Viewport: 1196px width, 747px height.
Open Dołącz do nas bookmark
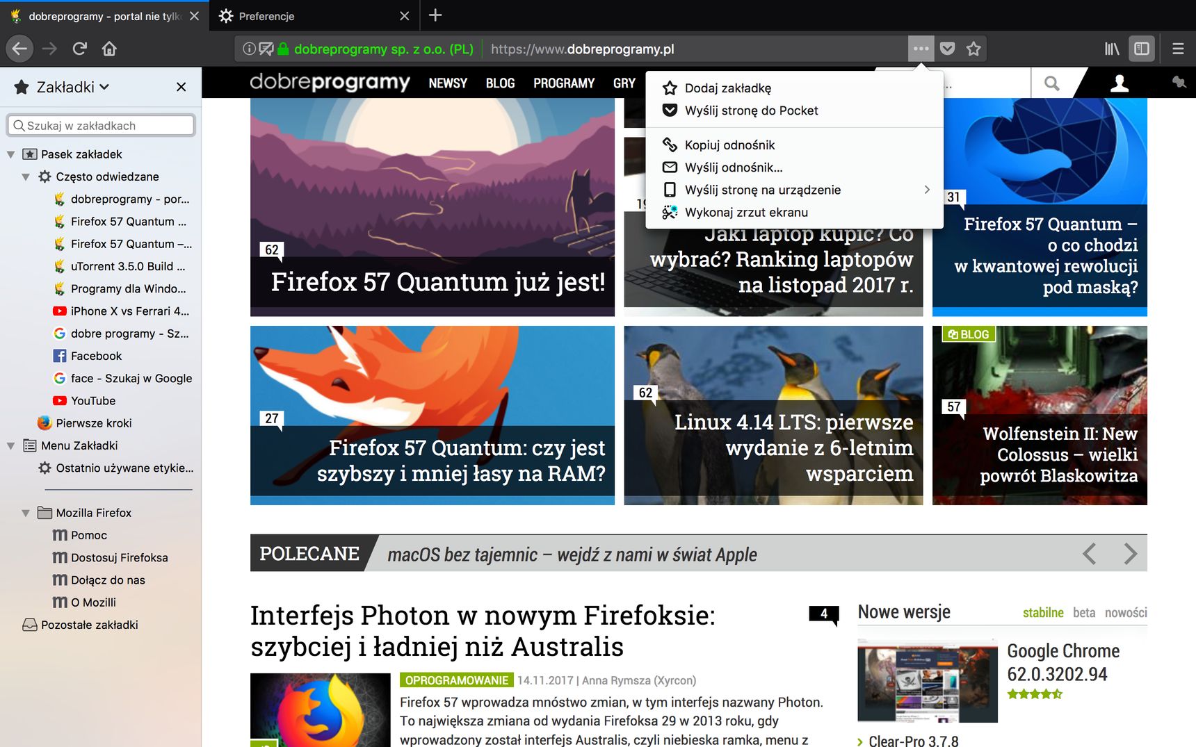(x=99, y=580)
